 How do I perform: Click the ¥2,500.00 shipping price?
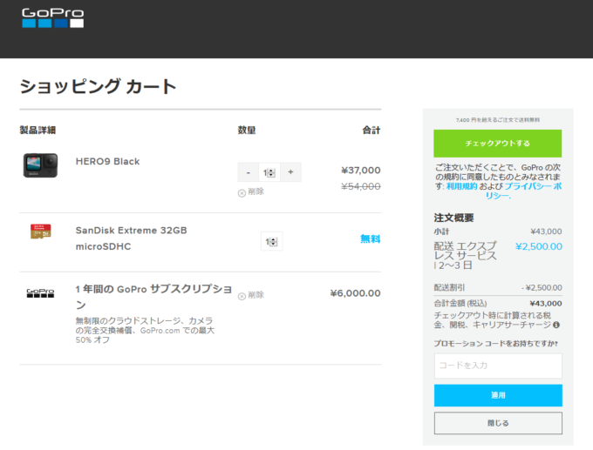click(539, 246)
